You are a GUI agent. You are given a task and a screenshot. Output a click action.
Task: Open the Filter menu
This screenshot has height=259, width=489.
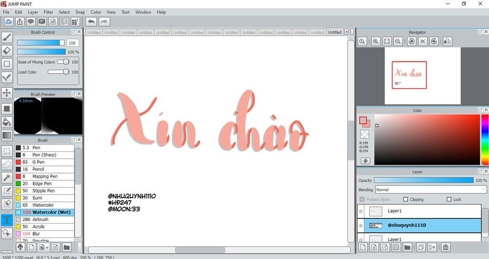48,12
